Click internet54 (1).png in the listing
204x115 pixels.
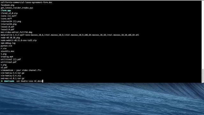point(11,21)
